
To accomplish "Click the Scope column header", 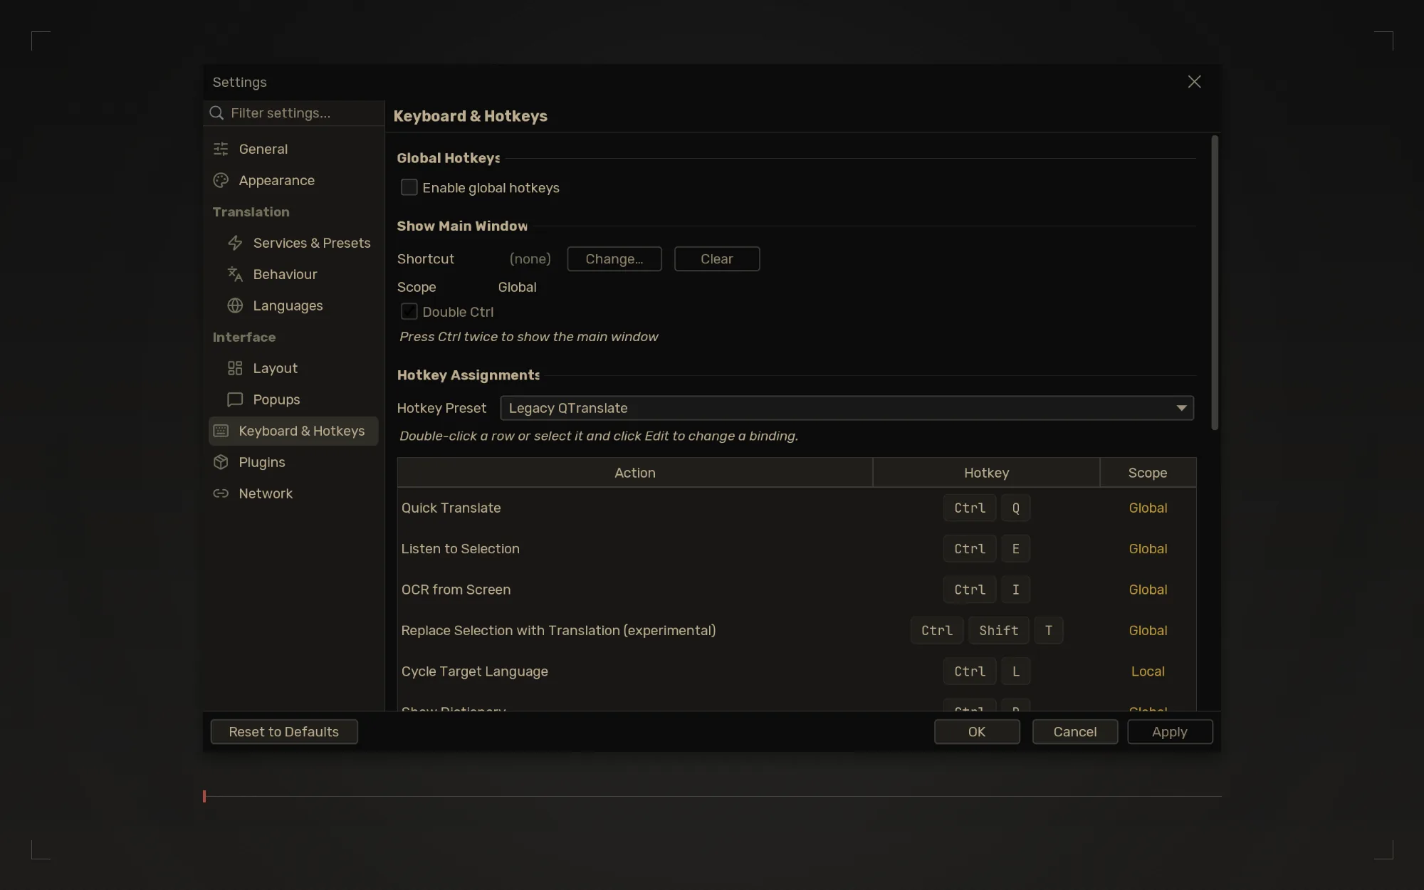I will tap(1148, 473).
